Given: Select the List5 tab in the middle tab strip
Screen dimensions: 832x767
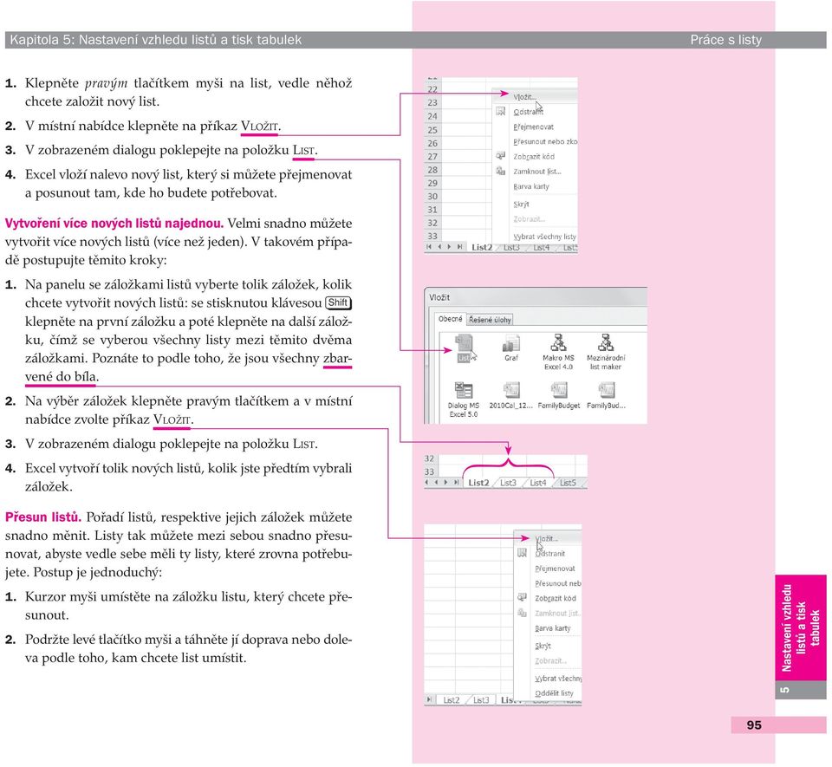Looking at the screenshot, I should [x=568, y=483].
